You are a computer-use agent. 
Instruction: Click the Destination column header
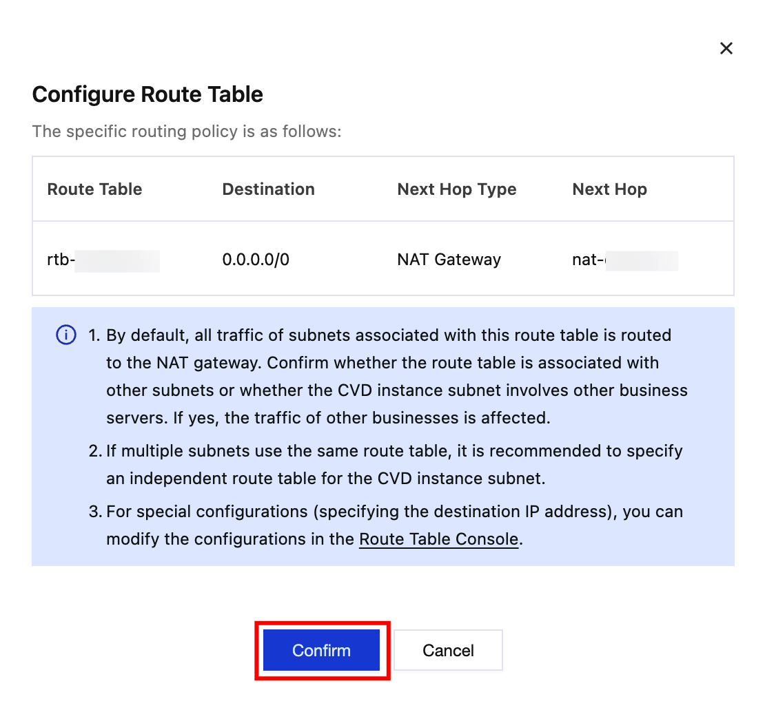point(268,189)
